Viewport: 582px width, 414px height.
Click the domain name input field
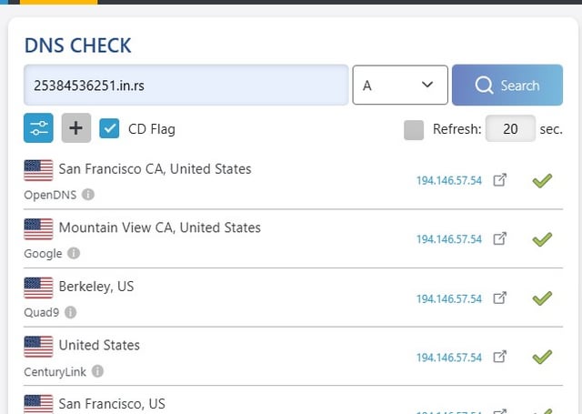tap(186, 85)
